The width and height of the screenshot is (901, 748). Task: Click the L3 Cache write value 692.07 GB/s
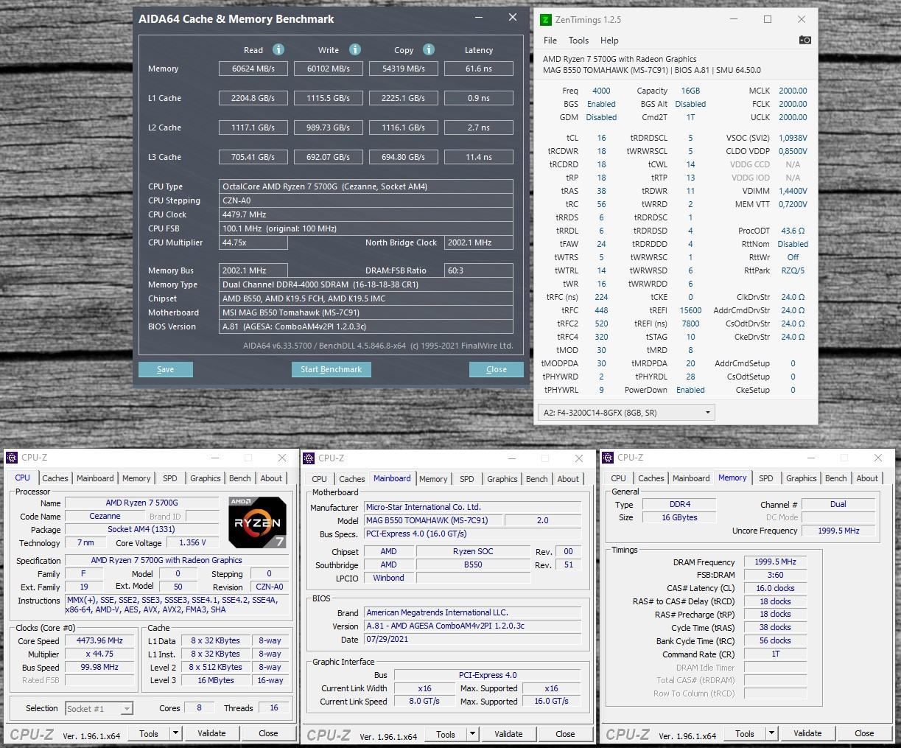[329, 157]
